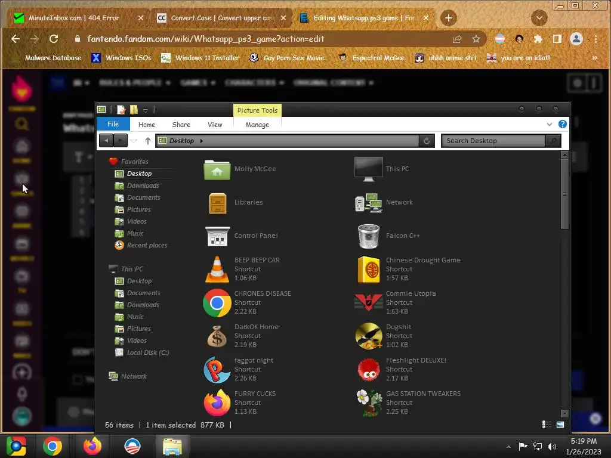The width and height of the screenshot is (611, 458).
Task: Select the CHRONES DISEASE Chrome shortcut
Action: pos(217,302)
